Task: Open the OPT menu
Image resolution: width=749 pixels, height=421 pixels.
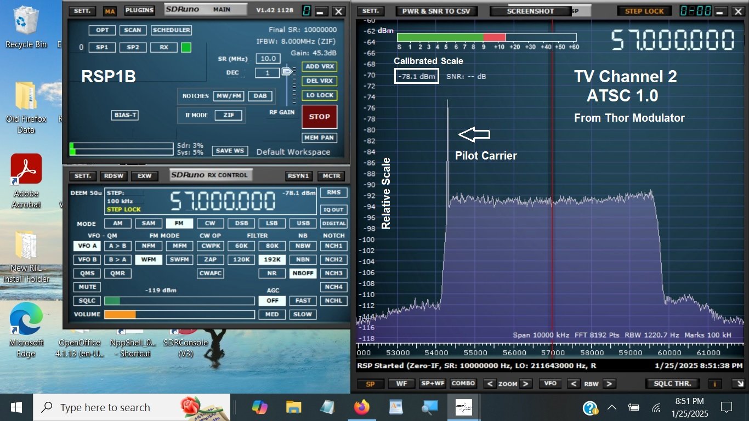Action: coord(102,30)
